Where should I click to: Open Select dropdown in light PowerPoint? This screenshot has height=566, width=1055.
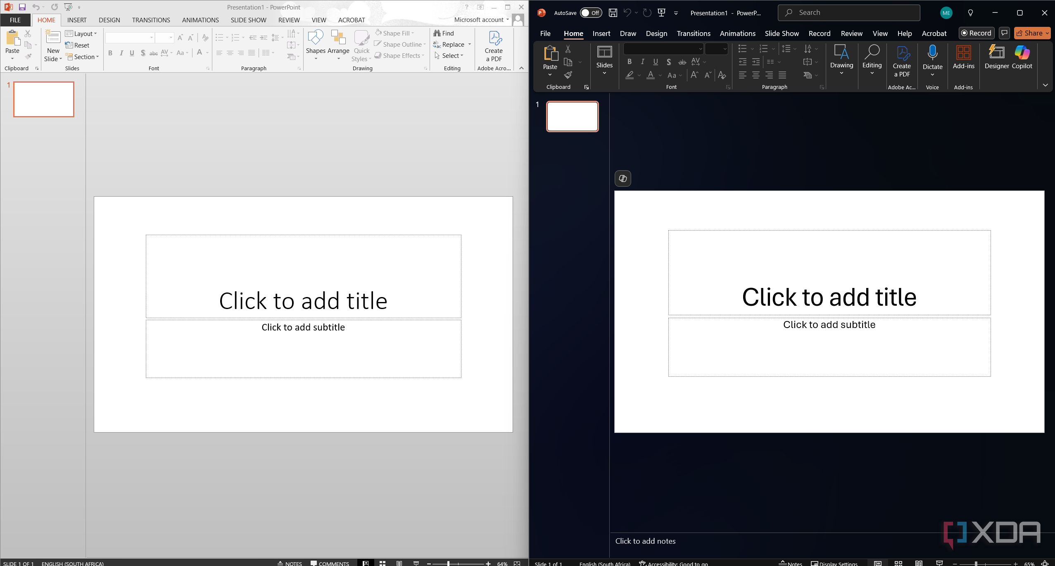(x=449, y=55)
